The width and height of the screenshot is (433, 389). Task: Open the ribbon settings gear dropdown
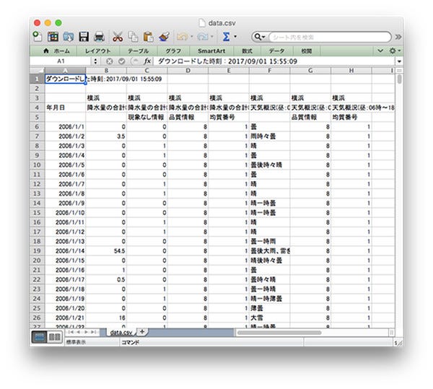(395, 51)
